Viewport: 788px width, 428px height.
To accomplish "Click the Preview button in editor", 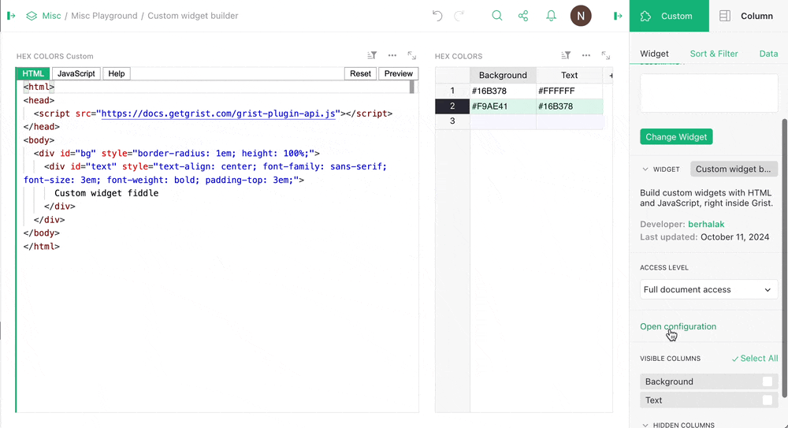I will click(398, 73).
